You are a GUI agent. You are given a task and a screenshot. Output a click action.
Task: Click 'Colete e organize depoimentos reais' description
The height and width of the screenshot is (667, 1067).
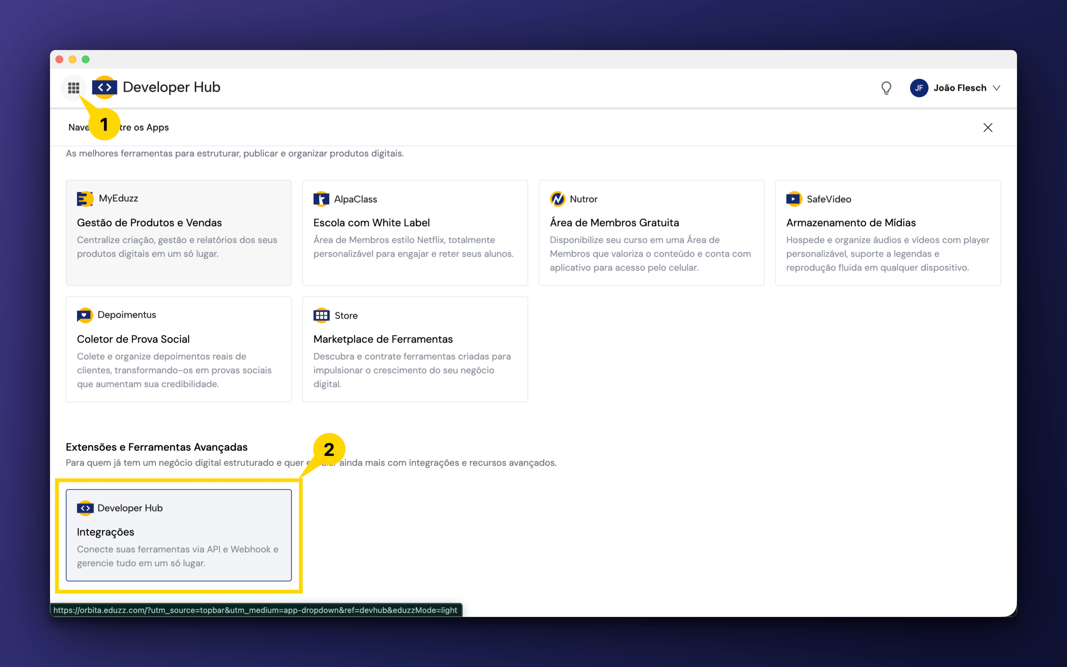click(x=174, y=370)
